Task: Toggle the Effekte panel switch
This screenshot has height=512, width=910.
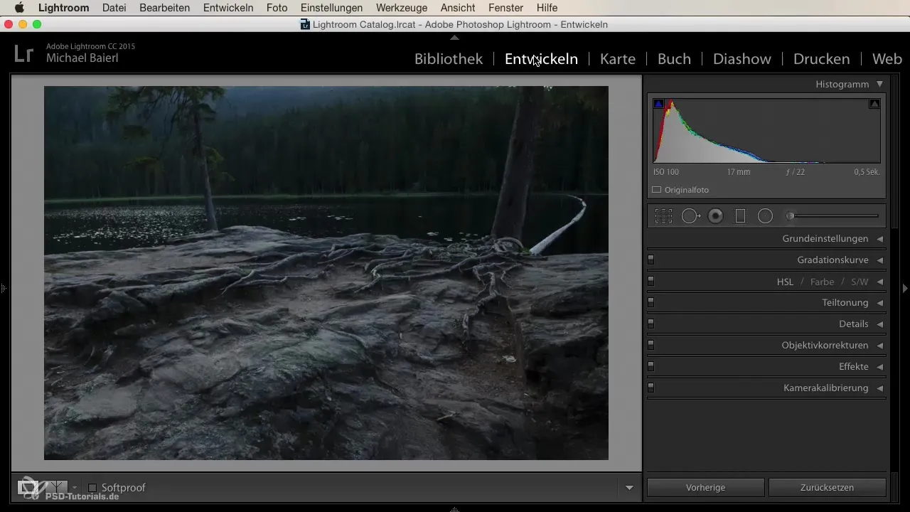Action: pos(651,366)
